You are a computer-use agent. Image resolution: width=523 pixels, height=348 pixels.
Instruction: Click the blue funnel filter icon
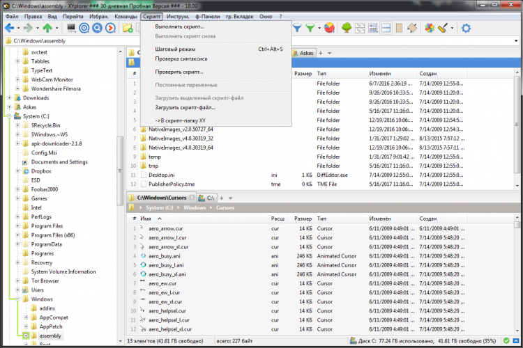click(x=297, y=28)
